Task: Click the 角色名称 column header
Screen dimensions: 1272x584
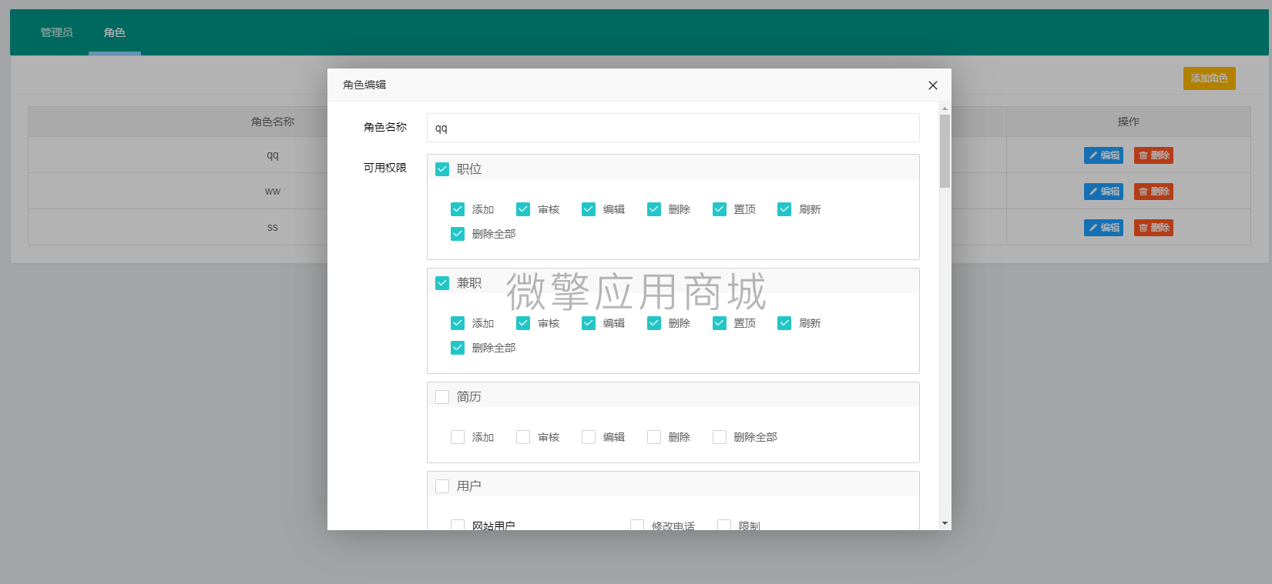Action: point(273,122)
